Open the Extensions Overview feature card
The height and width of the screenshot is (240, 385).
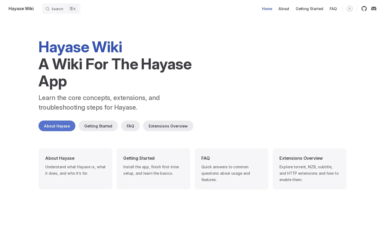pyautogui.click(x=310, y=169)
